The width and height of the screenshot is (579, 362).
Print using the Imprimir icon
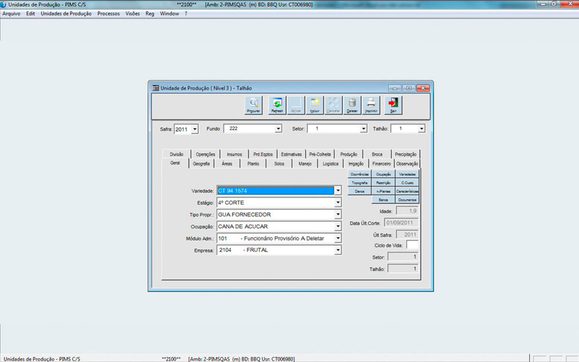point(371,105)
